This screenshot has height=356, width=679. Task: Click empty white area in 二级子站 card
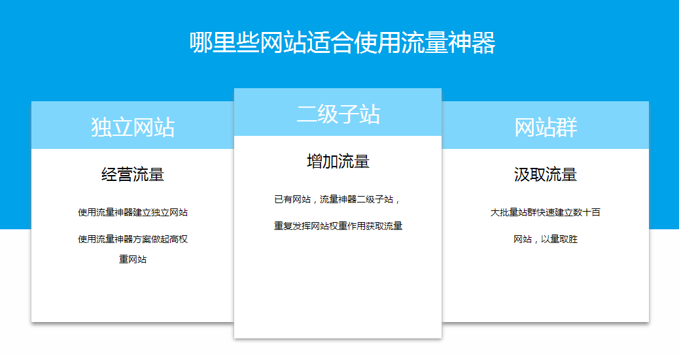click(x=338, y=287)
